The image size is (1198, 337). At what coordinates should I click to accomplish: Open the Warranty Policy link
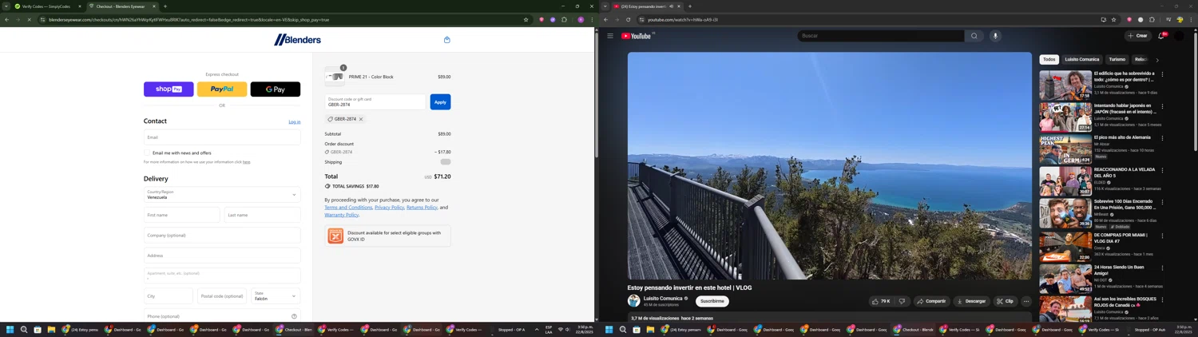tap(341, 215)
